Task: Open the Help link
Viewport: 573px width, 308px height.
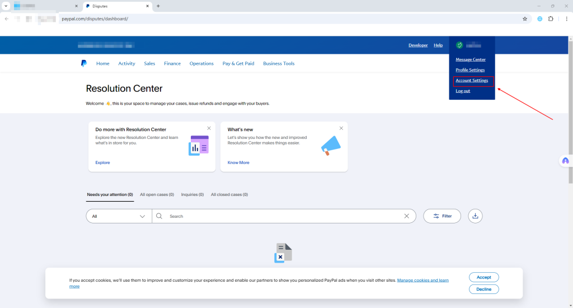Action: 438,45
